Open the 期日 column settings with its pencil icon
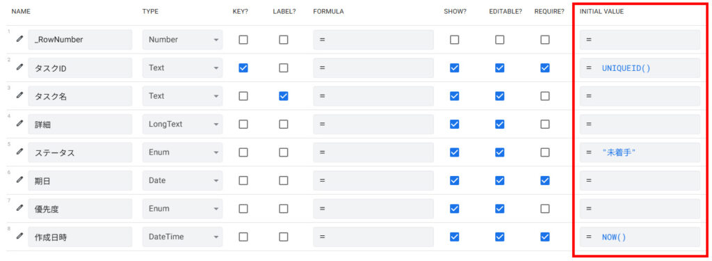Image resolution: width=712 pixels, height=261 pixels. 19,180
